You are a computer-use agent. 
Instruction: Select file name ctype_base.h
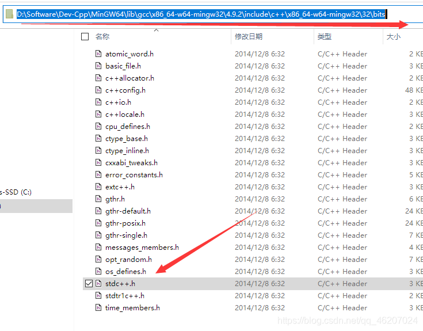click(127, 139)
